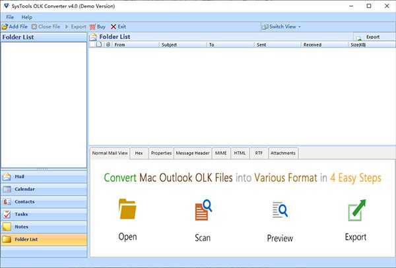The image size is (396, 268).
Task: Click 'Export' step label under green arrow
Action: tap(356, 237)
